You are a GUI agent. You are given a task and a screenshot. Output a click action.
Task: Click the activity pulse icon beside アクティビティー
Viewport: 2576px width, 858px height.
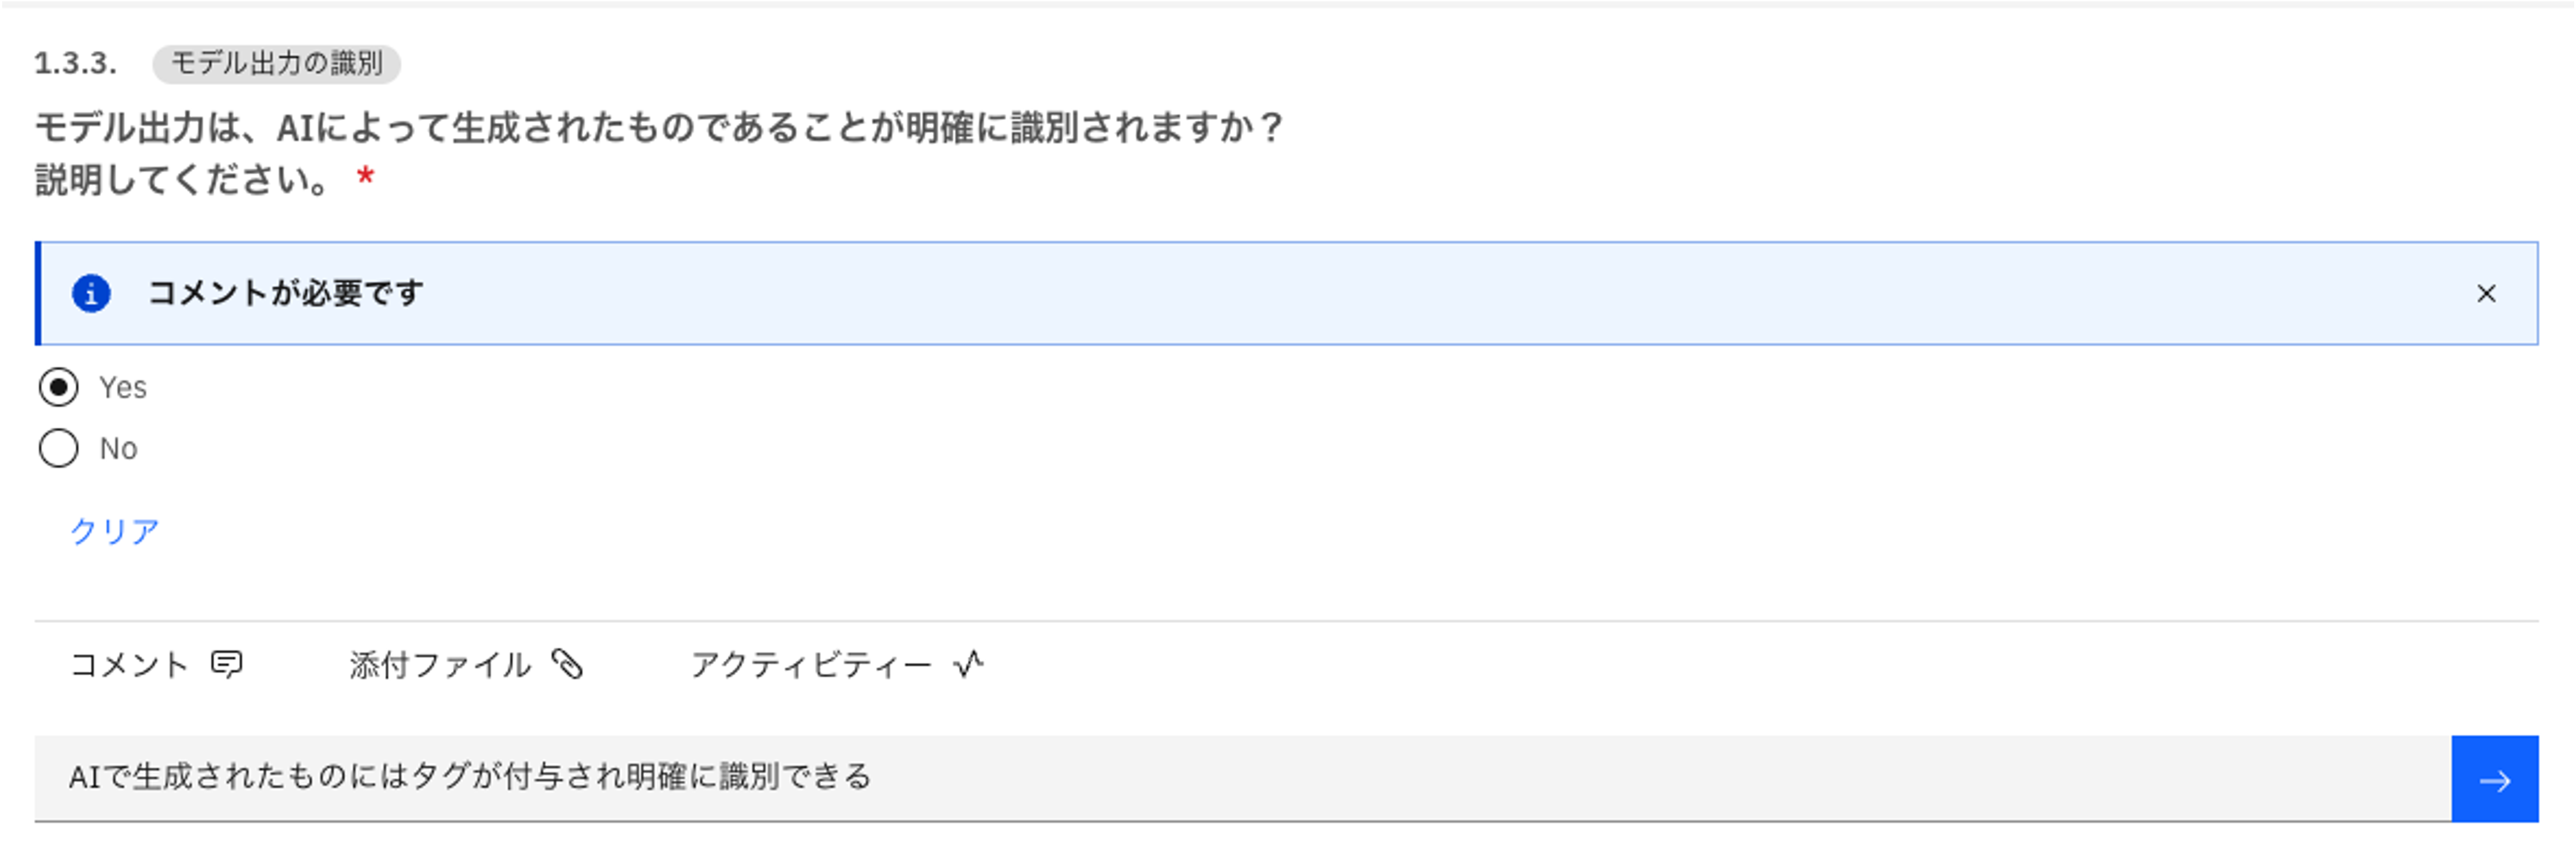pyautogui.click(x=968, y=664)
